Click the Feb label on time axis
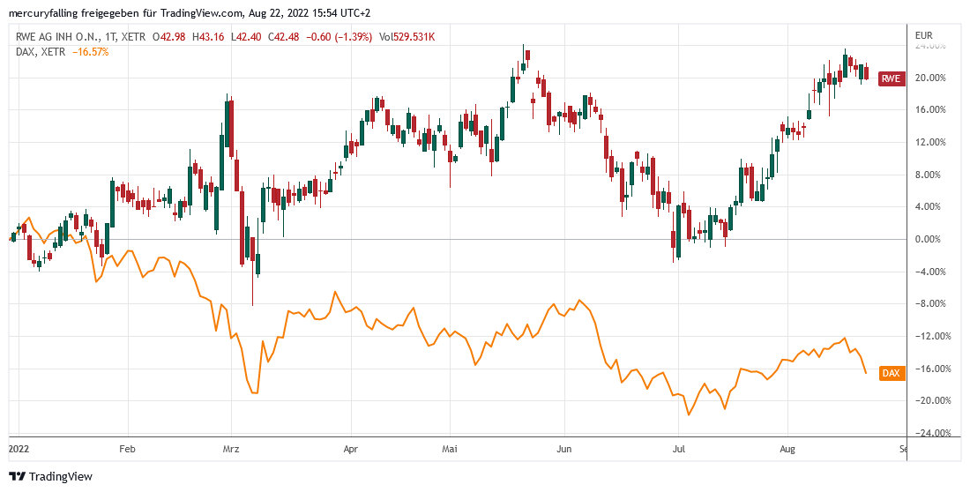The image size is (970, 492). point(129,448)
